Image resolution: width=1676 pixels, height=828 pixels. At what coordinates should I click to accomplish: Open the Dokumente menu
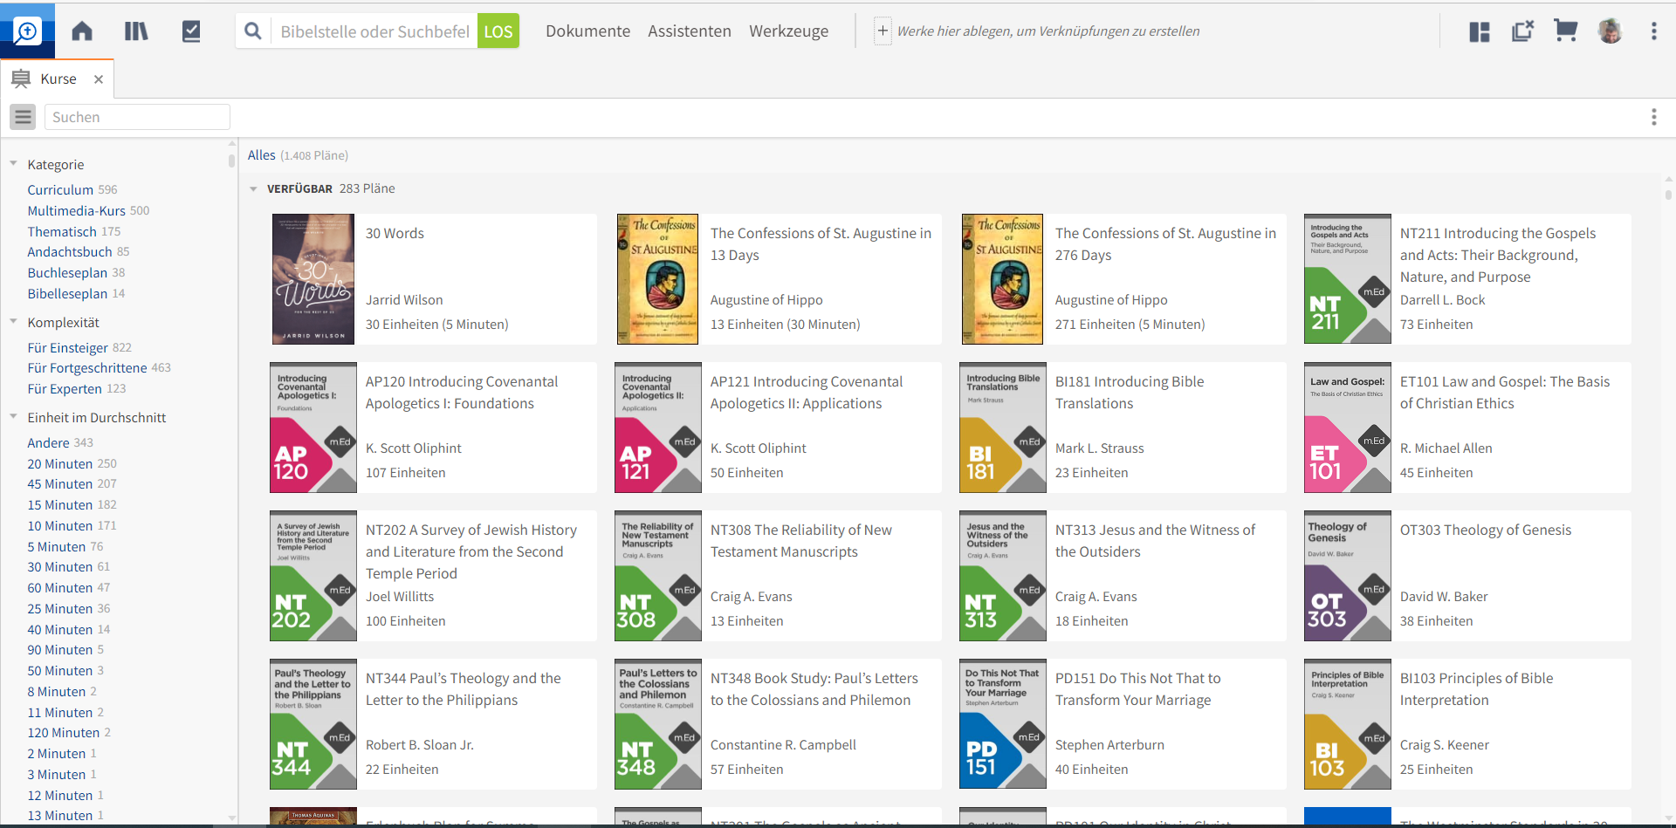(x=587, y=31)
